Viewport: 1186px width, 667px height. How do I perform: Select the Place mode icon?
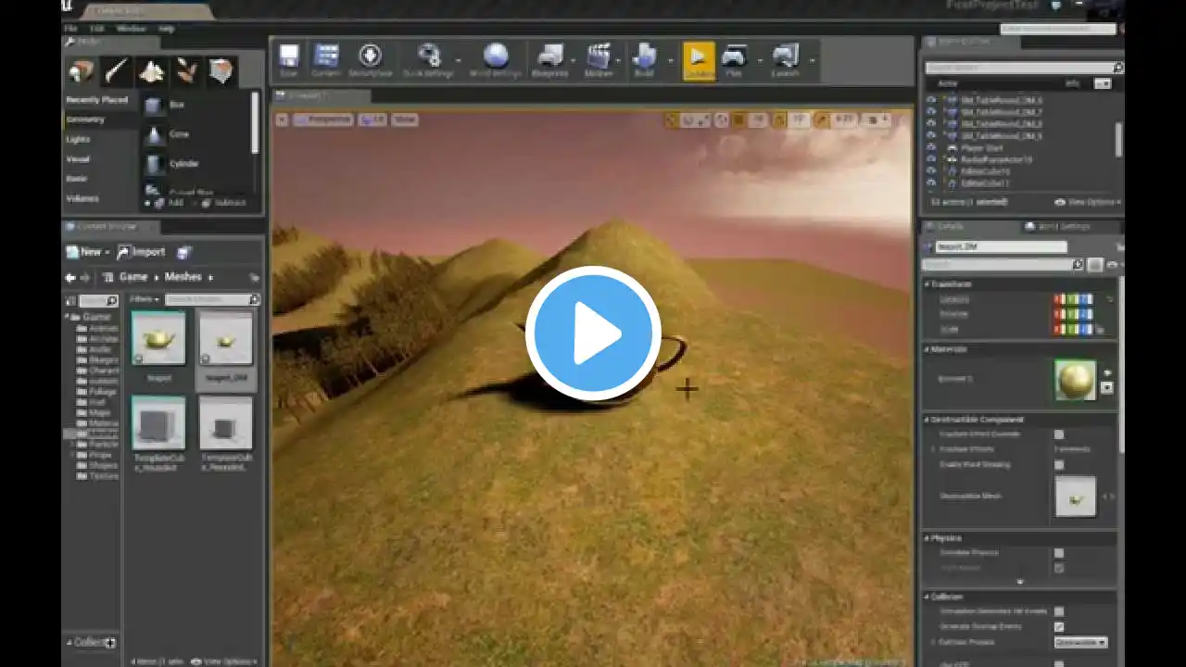(x=82, y=71)
